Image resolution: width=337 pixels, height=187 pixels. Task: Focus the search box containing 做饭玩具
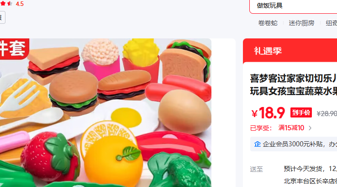click(x=293, y=6)
